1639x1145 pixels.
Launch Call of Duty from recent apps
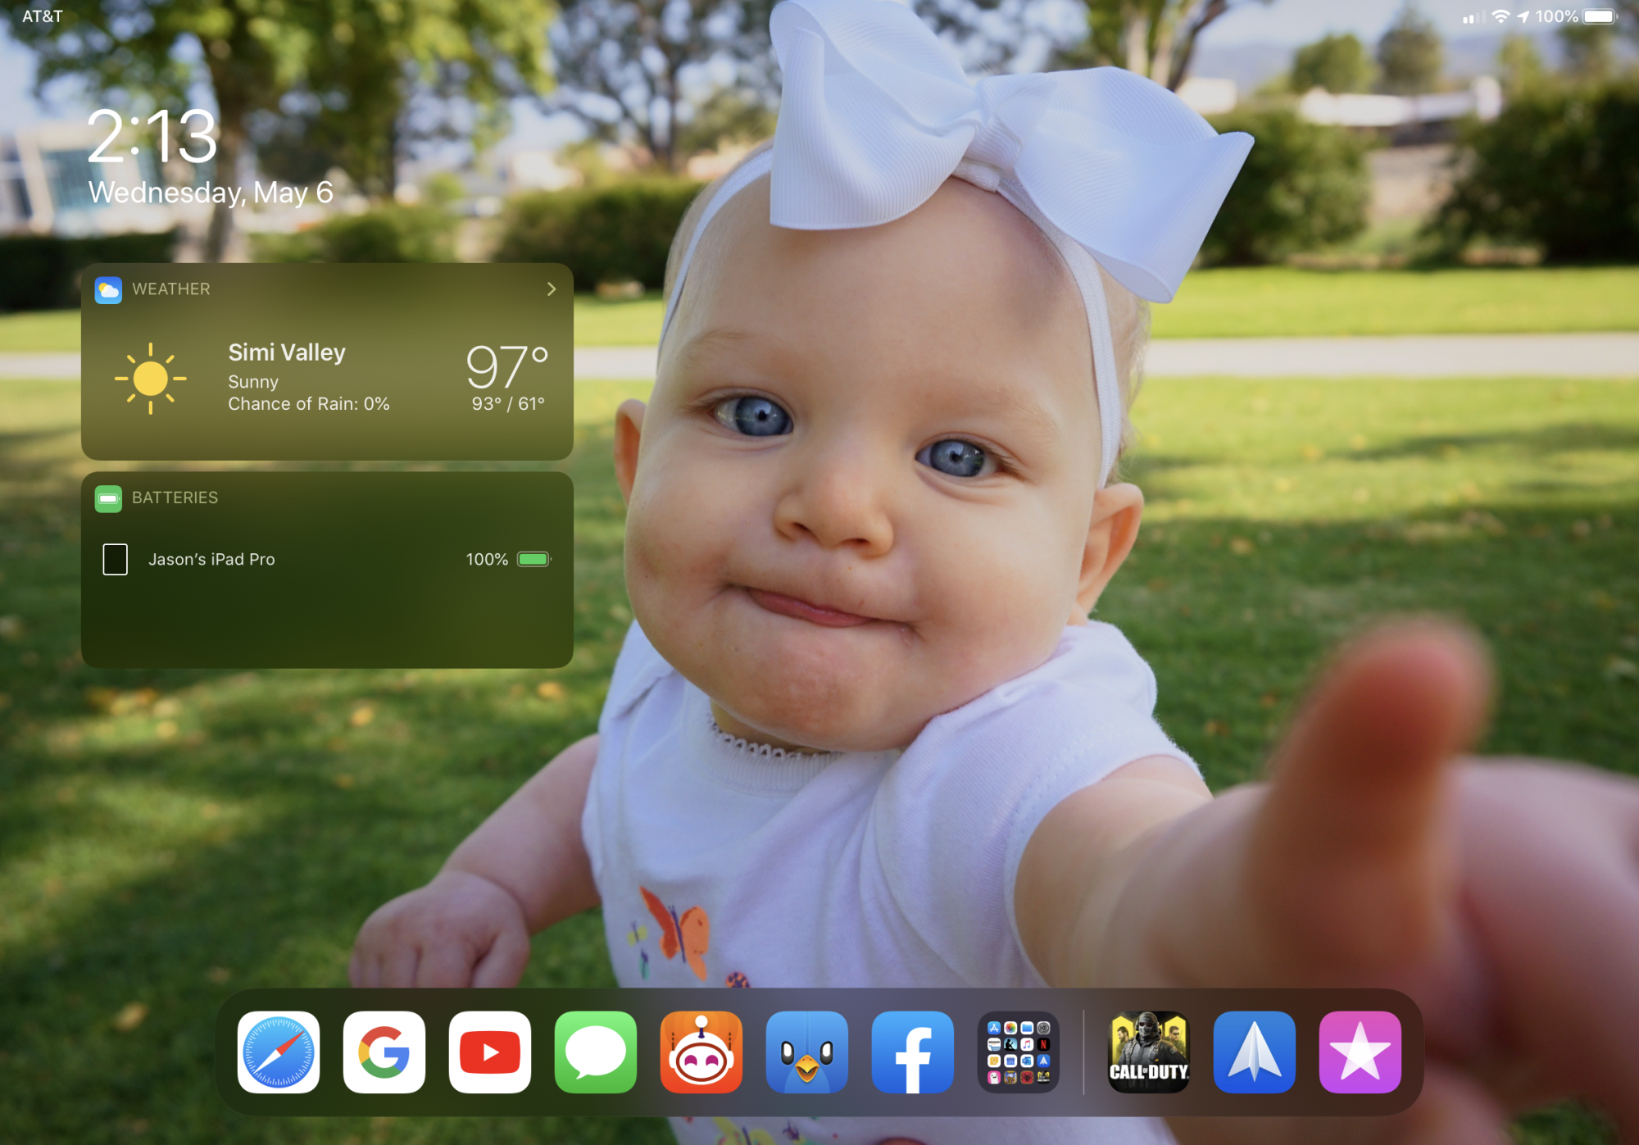point(1149,1052)
